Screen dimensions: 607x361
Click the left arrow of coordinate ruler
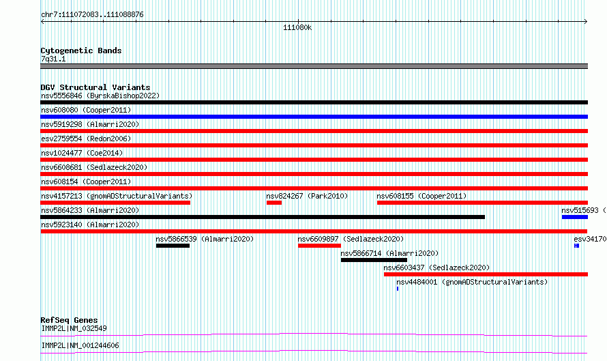coord(42,22)
